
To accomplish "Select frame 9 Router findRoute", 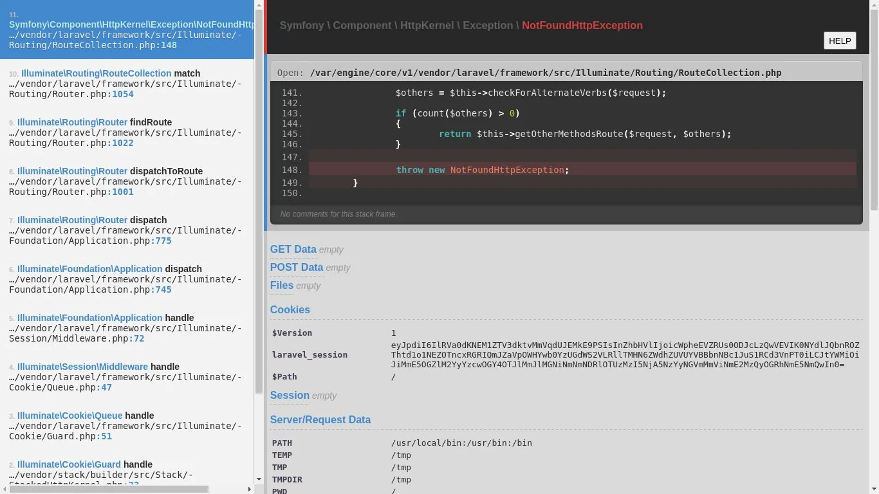I will pyautogui.click(x=127, y=133).
